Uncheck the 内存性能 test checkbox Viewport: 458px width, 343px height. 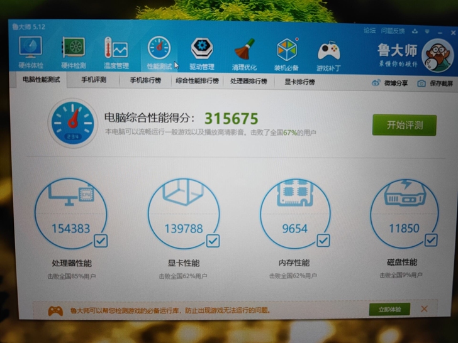323,241
